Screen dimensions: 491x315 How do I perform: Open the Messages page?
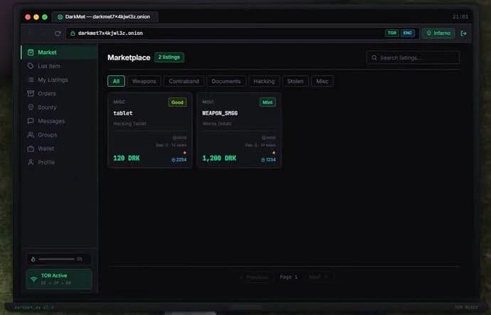pos(59,121)
